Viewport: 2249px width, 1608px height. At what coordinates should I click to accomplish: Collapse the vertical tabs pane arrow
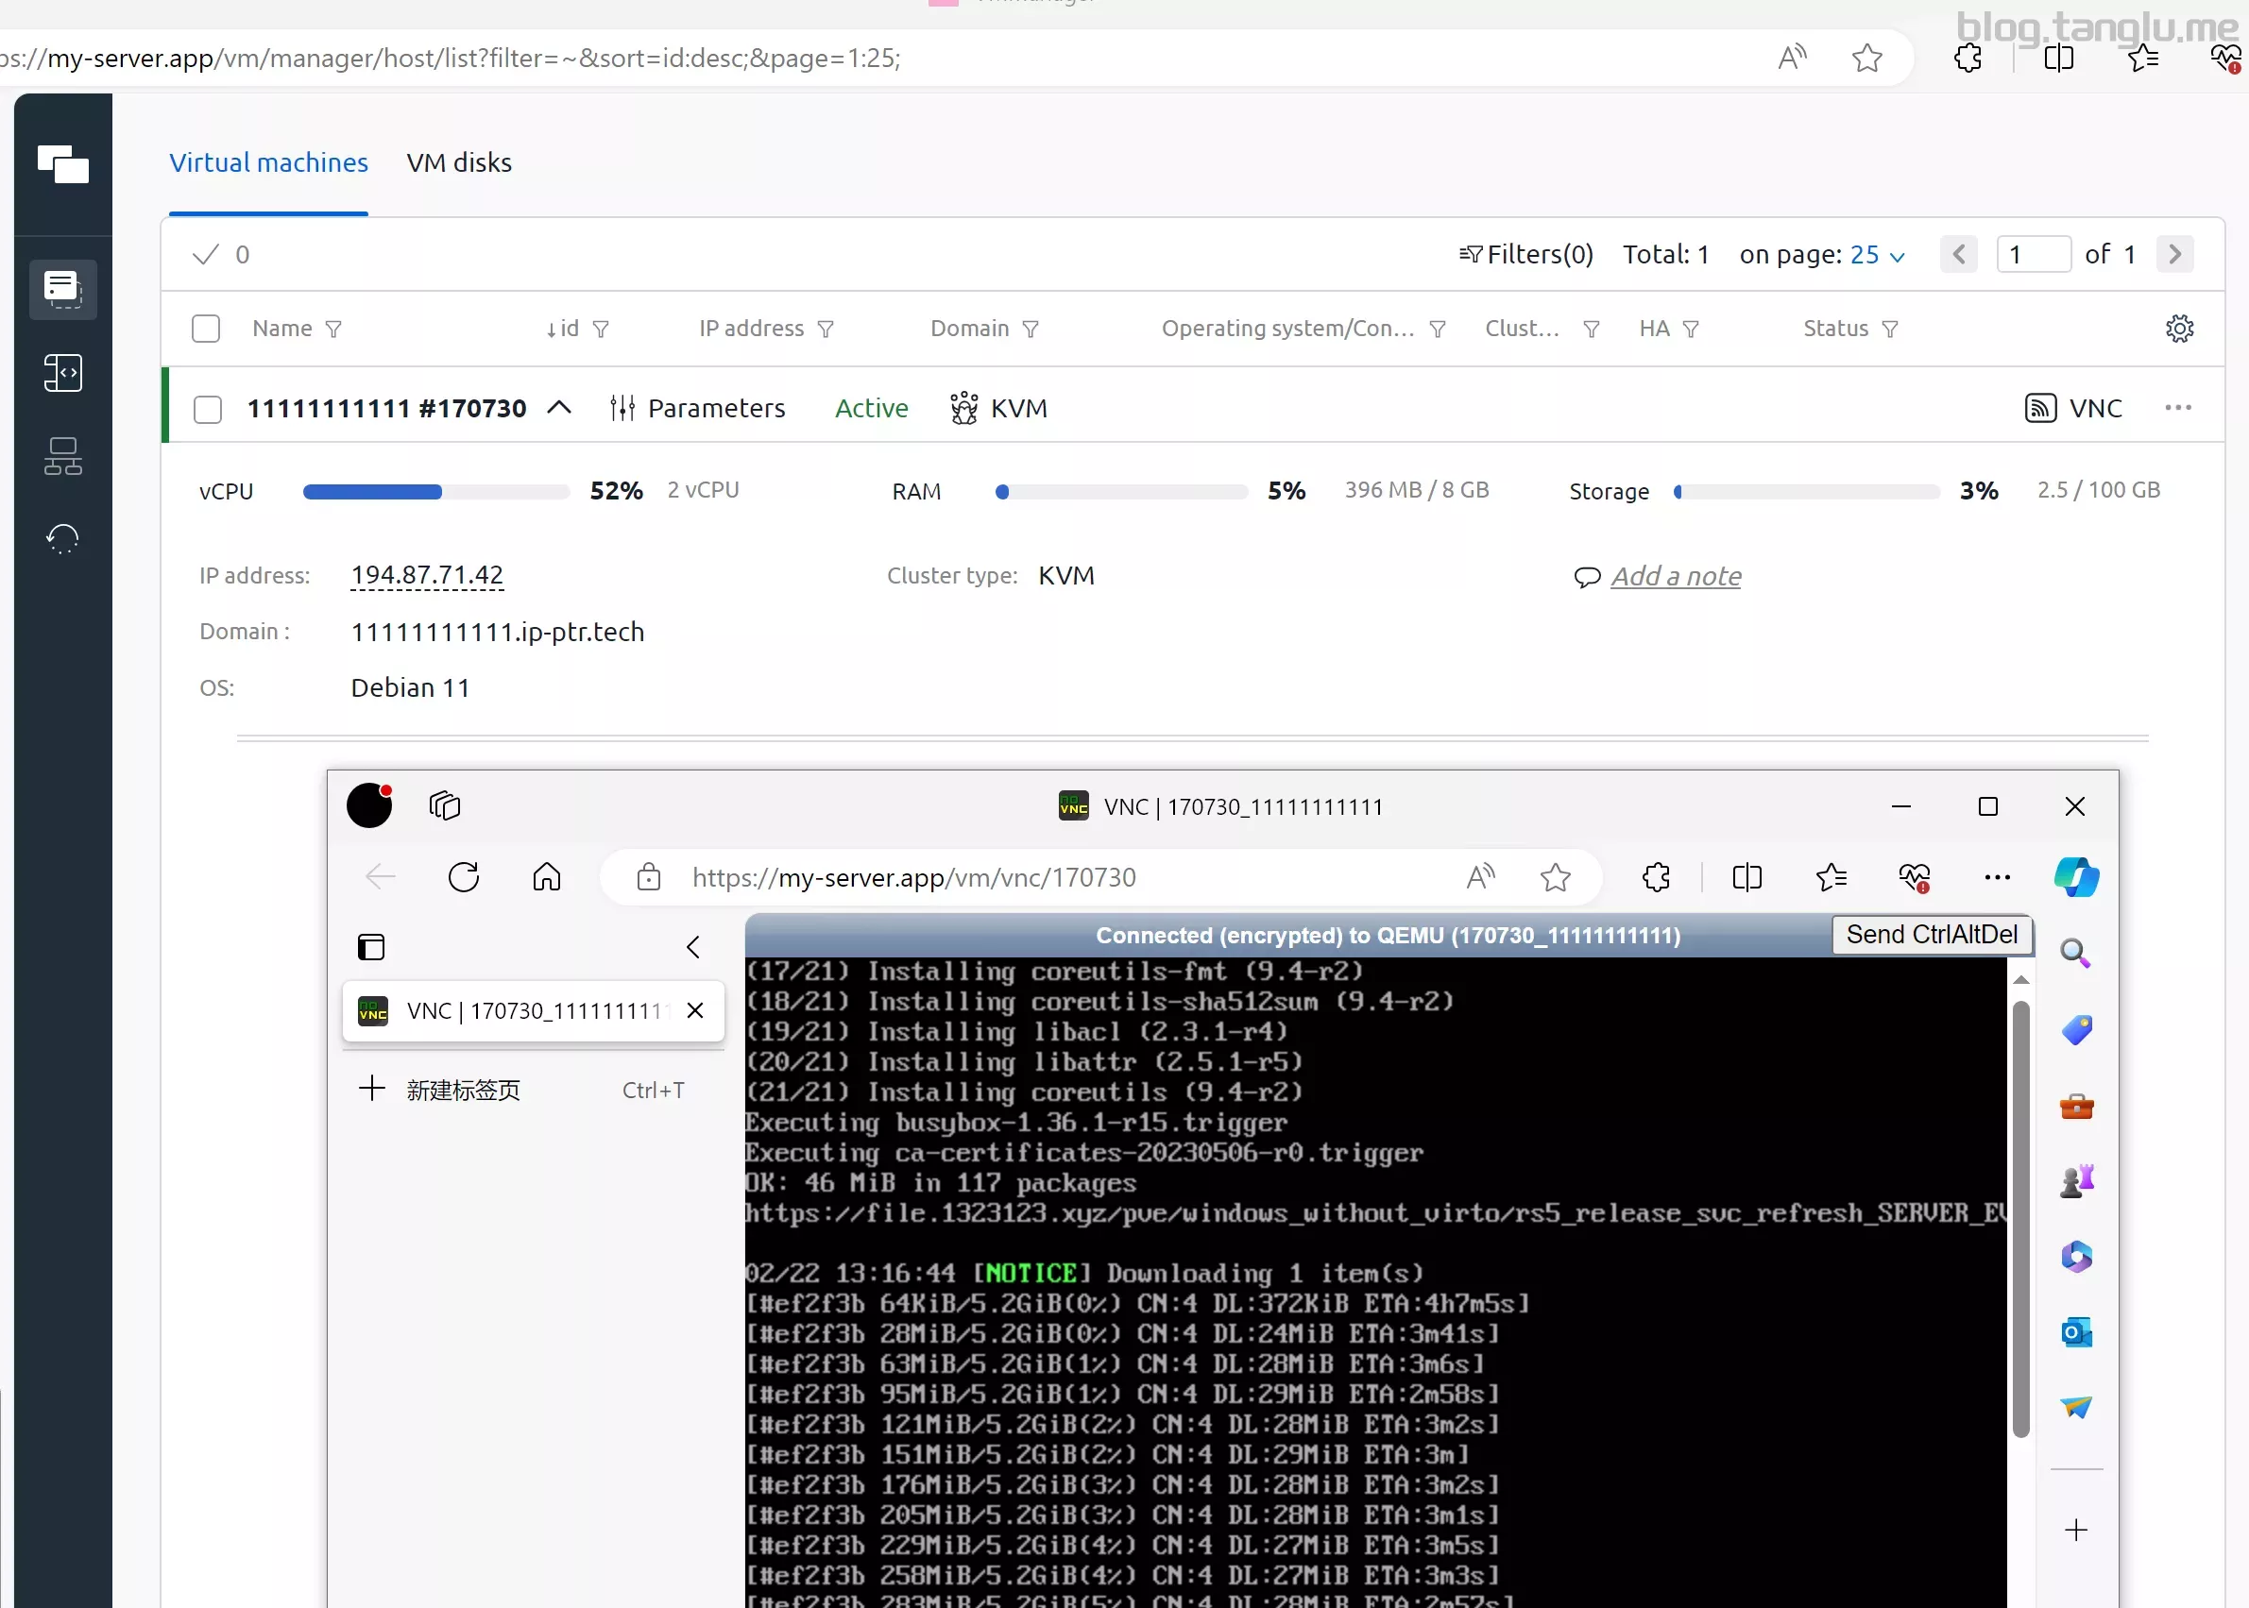tap(693, 948)
